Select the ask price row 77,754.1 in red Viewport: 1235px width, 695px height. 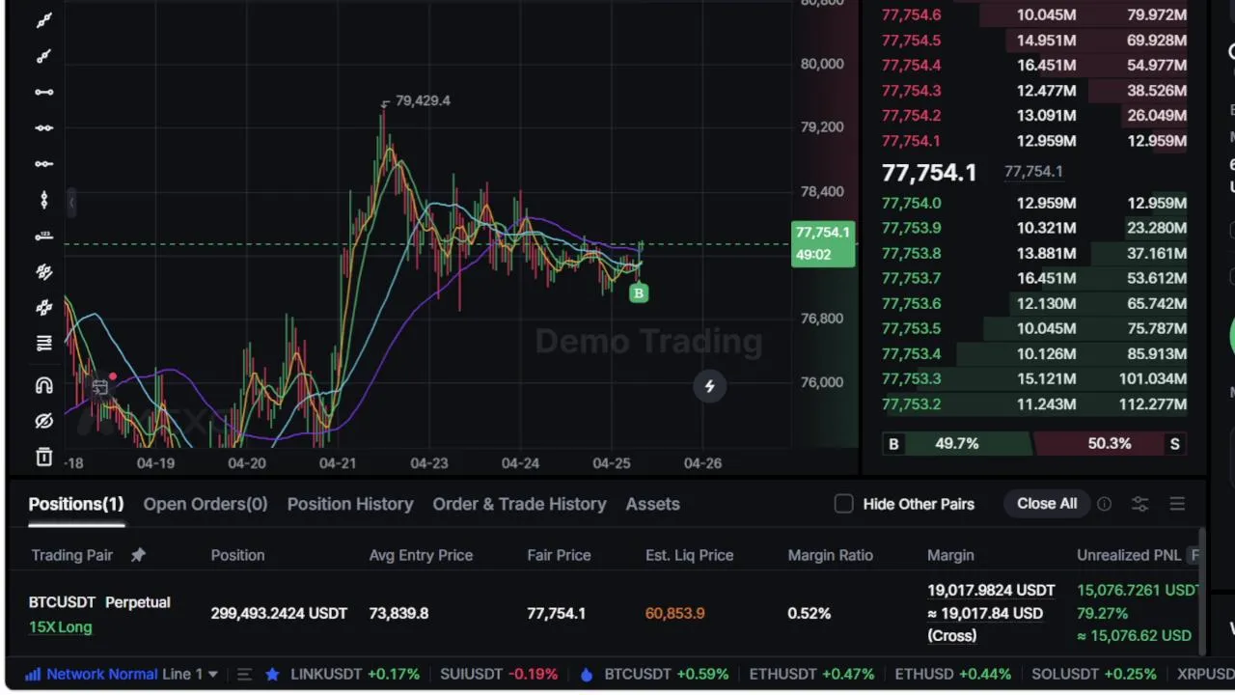click(x=1034, y=141)
